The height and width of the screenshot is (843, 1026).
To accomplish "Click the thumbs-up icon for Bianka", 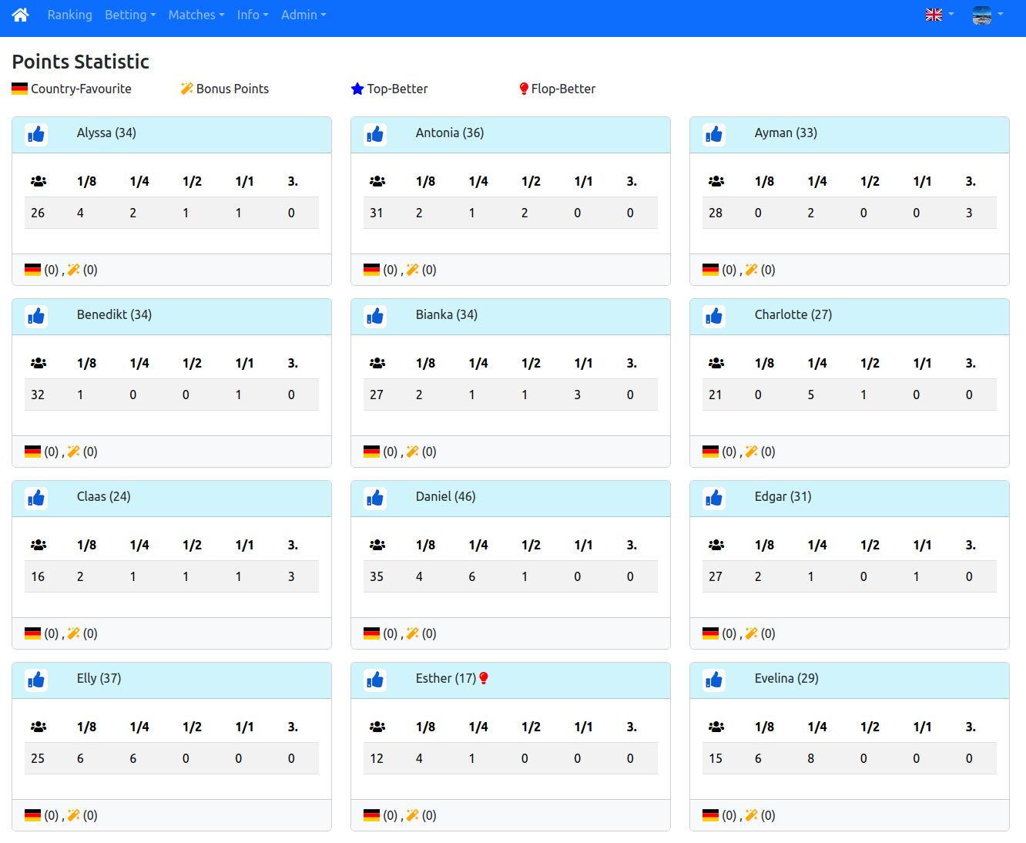I will tap(375, 317).
